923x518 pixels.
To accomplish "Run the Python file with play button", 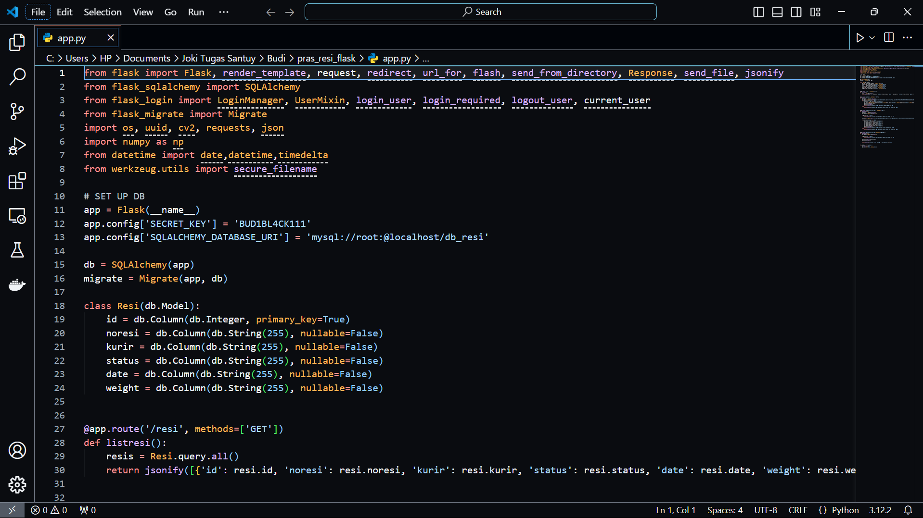I will click(860, 37).
